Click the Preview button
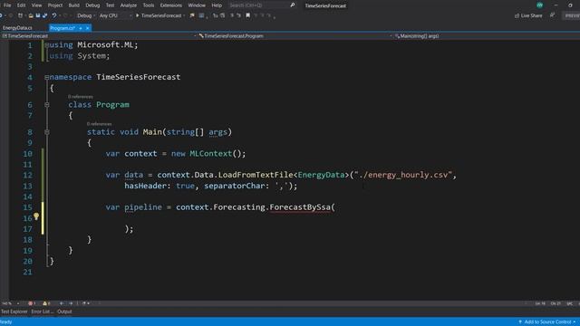The width and height of the screenshot is (580, 326). coord(572,15)
